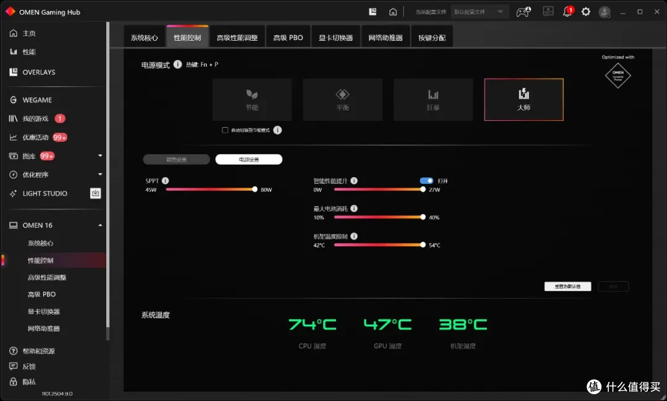Expand the 图库 gallery arrow

click(101, 156)
